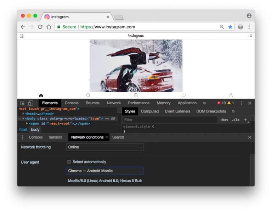Click the red error count indicator
Screen dimensions: 272x211
tap(221, 103)
